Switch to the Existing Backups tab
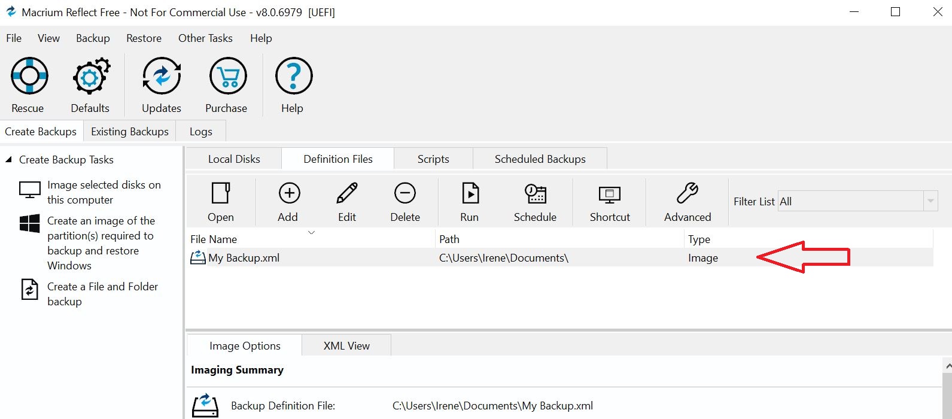This screenshot has height=419, width=952. click(130, 132)
